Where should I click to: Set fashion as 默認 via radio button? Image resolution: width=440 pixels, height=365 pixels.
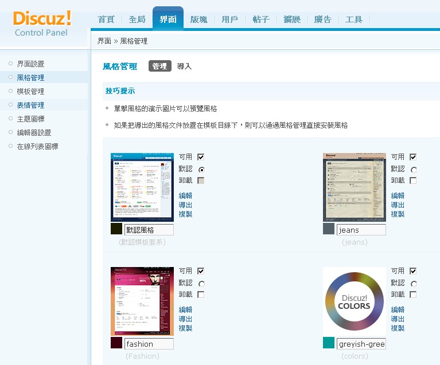click(201, 284)
